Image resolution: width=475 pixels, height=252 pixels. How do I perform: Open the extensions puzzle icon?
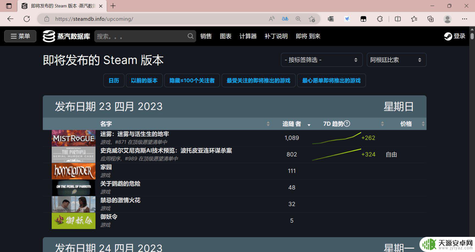click(x=380, y=19)
